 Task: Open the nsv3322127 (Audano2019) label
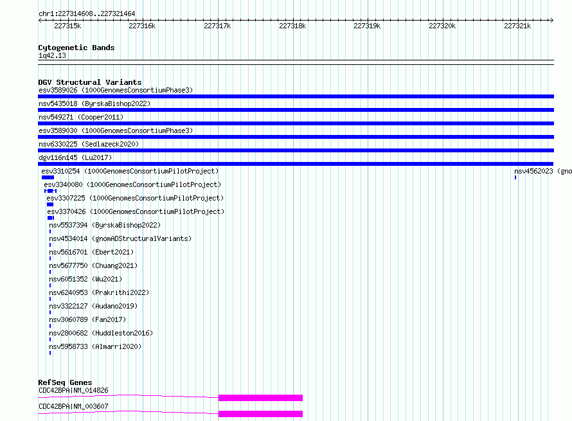click(x=93, y=306)
